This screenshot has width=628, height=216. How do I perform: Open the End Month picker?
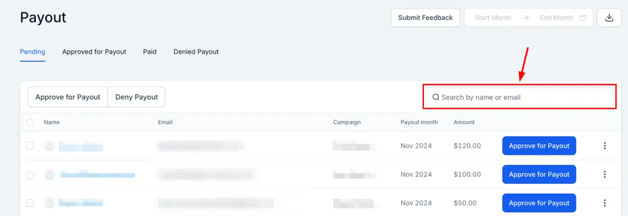pyautogui.click(x=556, y=18)
